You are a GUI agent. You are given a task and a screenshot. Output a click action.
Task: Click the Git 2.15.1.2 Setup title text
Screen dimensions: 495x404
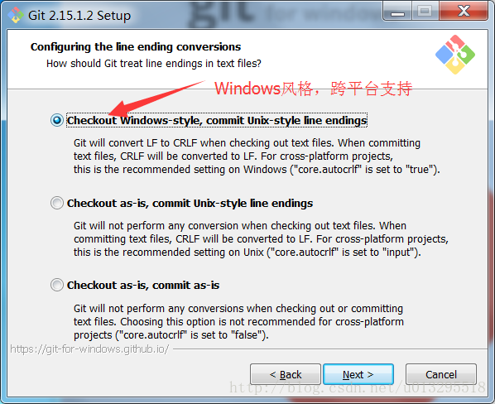pyautogui.click(x=79, y=16)
